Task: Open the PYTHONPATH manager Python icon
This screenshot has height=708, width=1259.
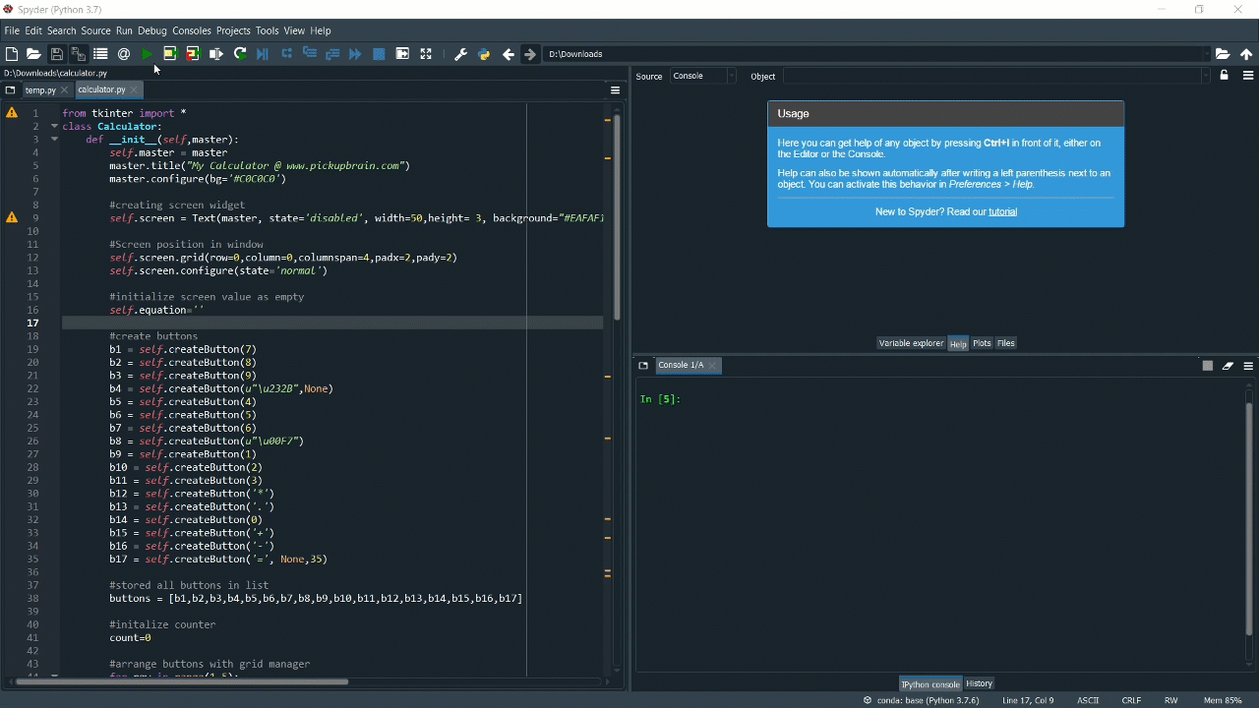Action: pos(484,54)
